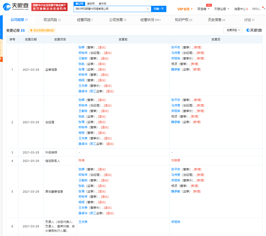Open the 经营风险 tab
The image size is (266, 236).
tap(85, 20)
